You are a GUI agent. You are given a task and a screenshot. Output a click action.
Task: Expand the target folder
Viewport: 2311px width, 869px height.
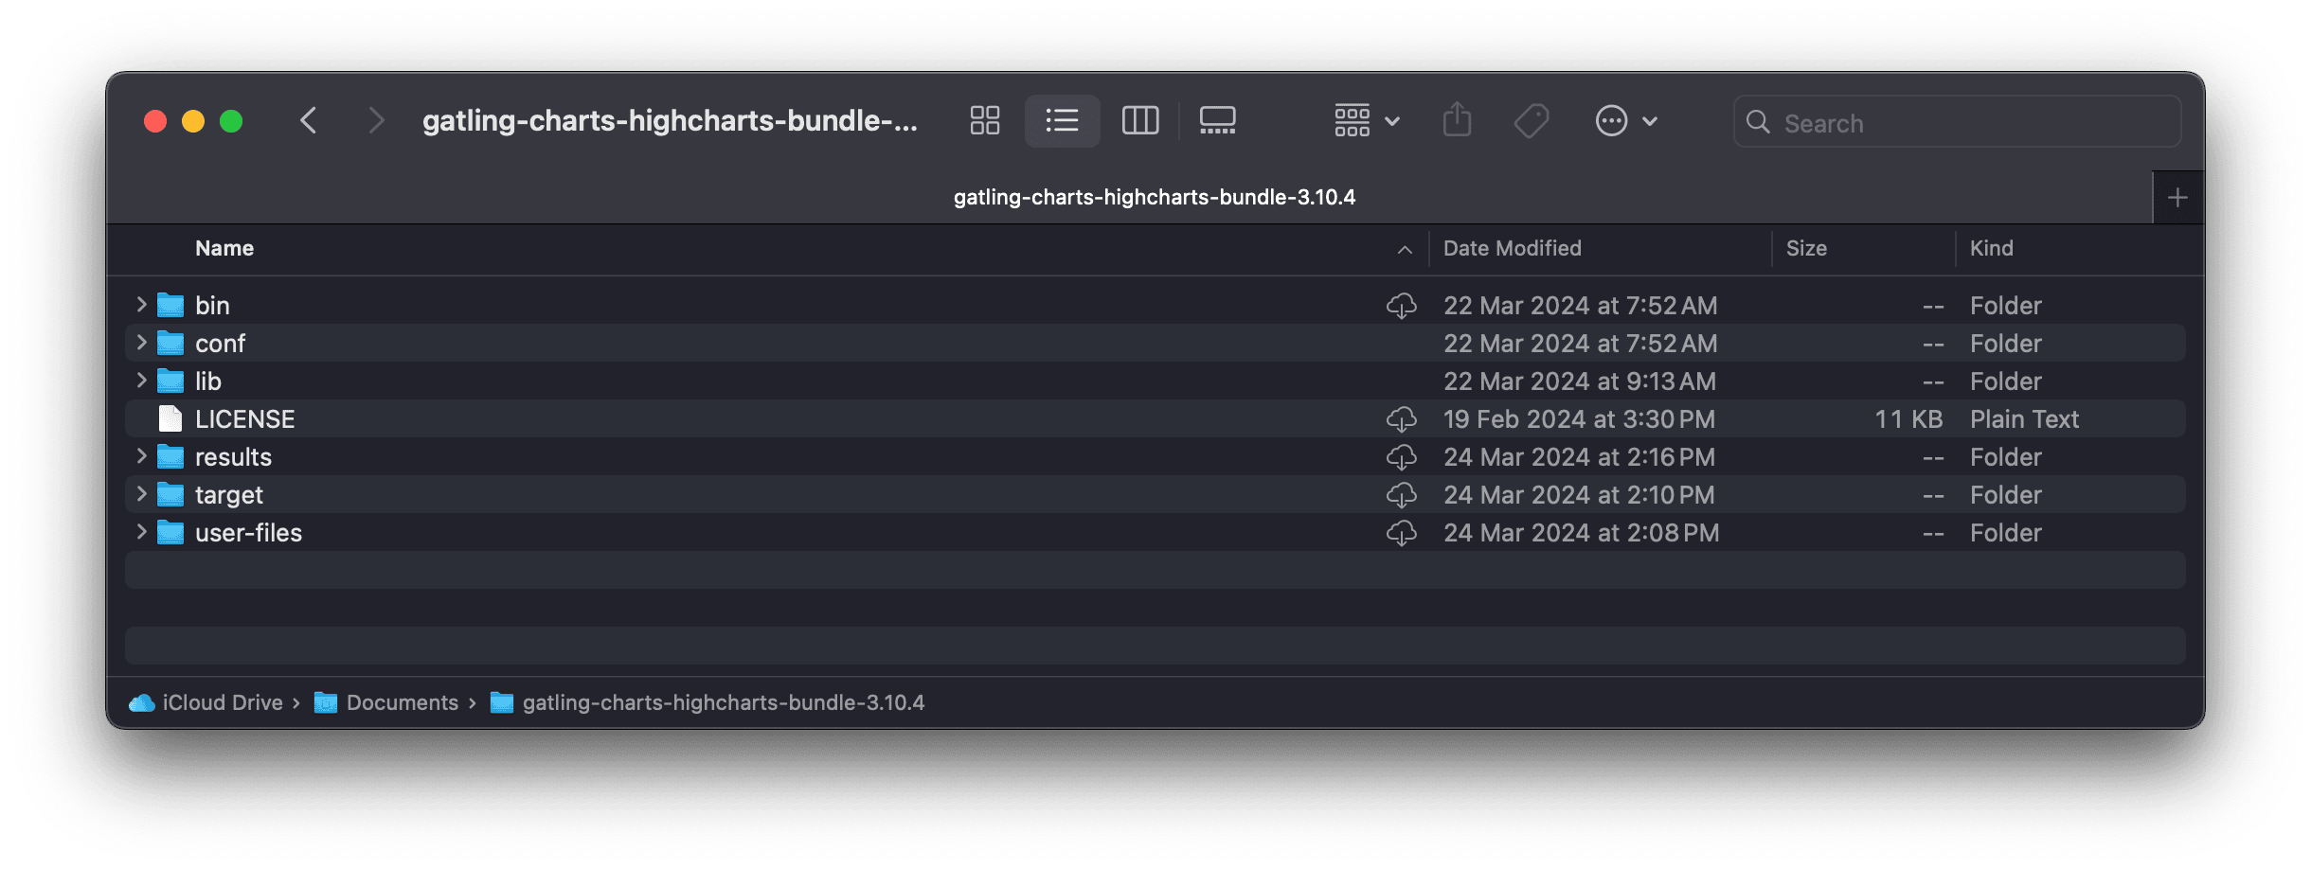click(x=141, y=494)
